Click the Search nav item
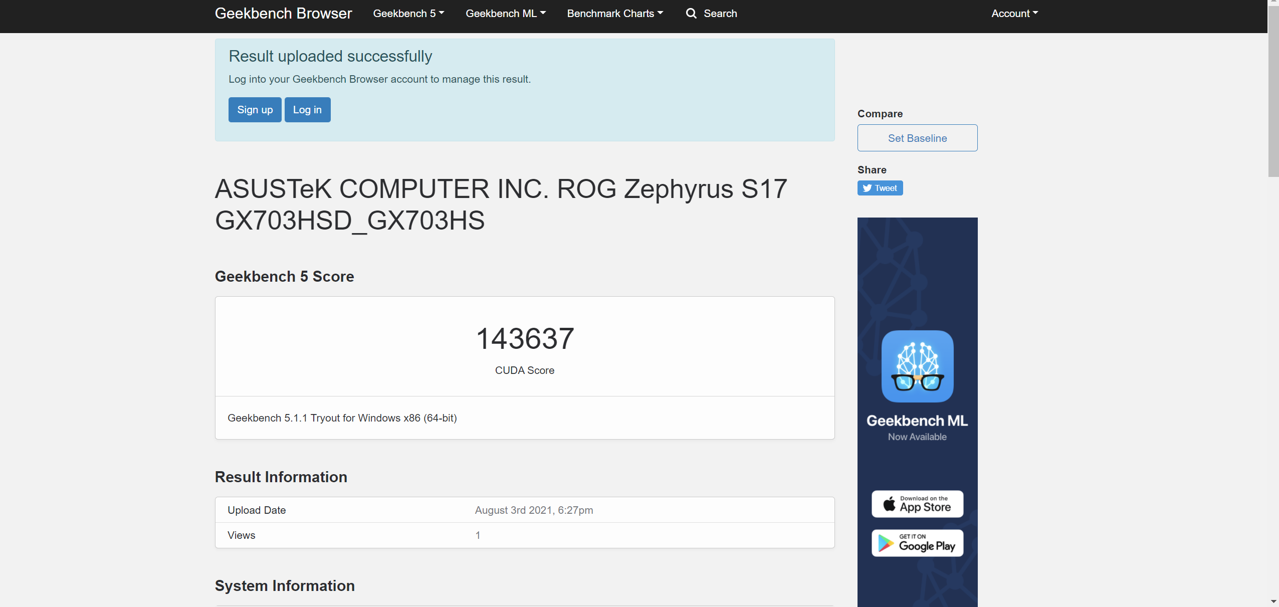1279x607 pixels. [720, 14]
